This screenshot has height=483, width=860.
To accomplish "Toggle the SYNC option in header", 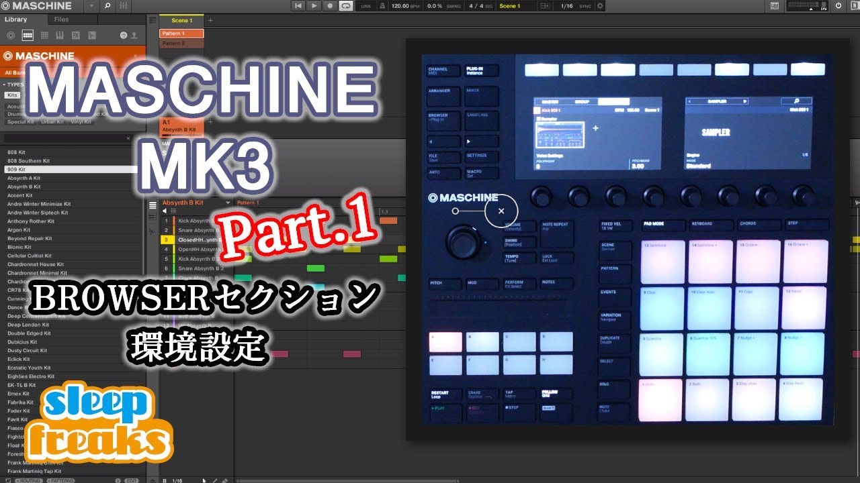I will click(585, 6).
